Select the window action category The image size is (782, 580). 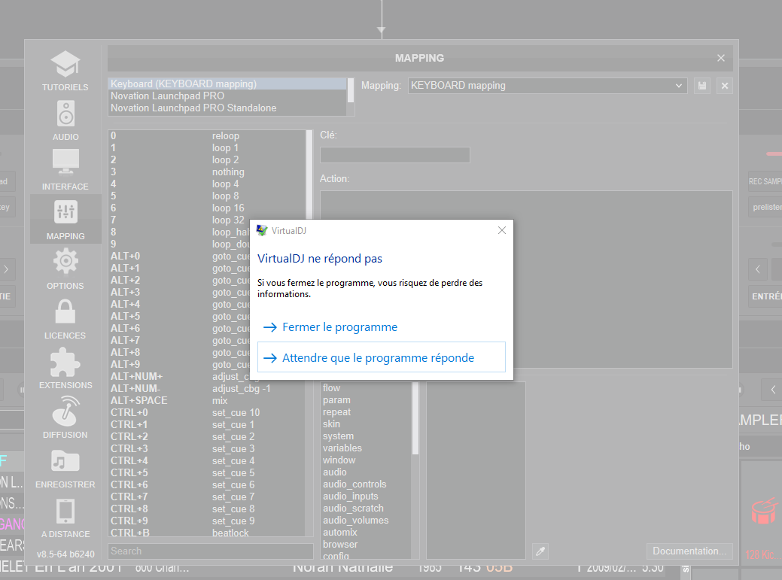click(366, 460)
